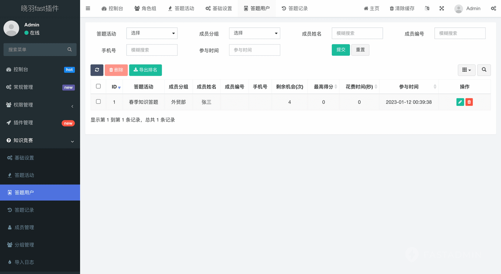Open 成员管理 in the sidebar
The image size is (501, 274).
(24, 227)
